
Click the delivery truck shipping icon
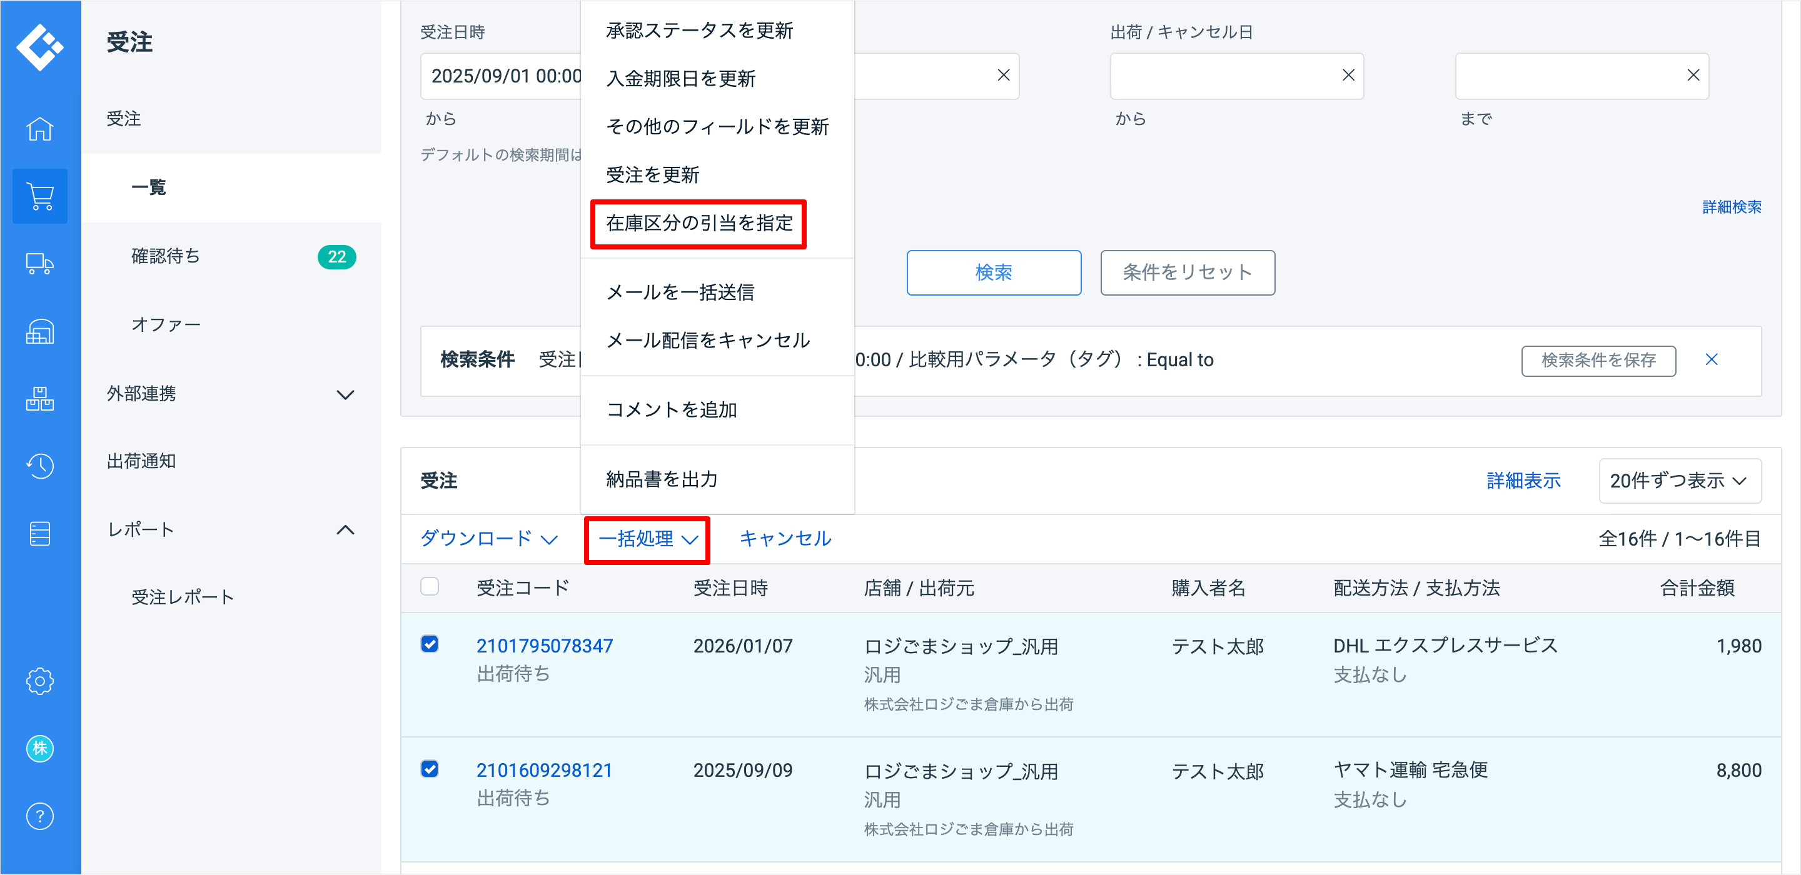pyautogui.click(x=40, y=264)
